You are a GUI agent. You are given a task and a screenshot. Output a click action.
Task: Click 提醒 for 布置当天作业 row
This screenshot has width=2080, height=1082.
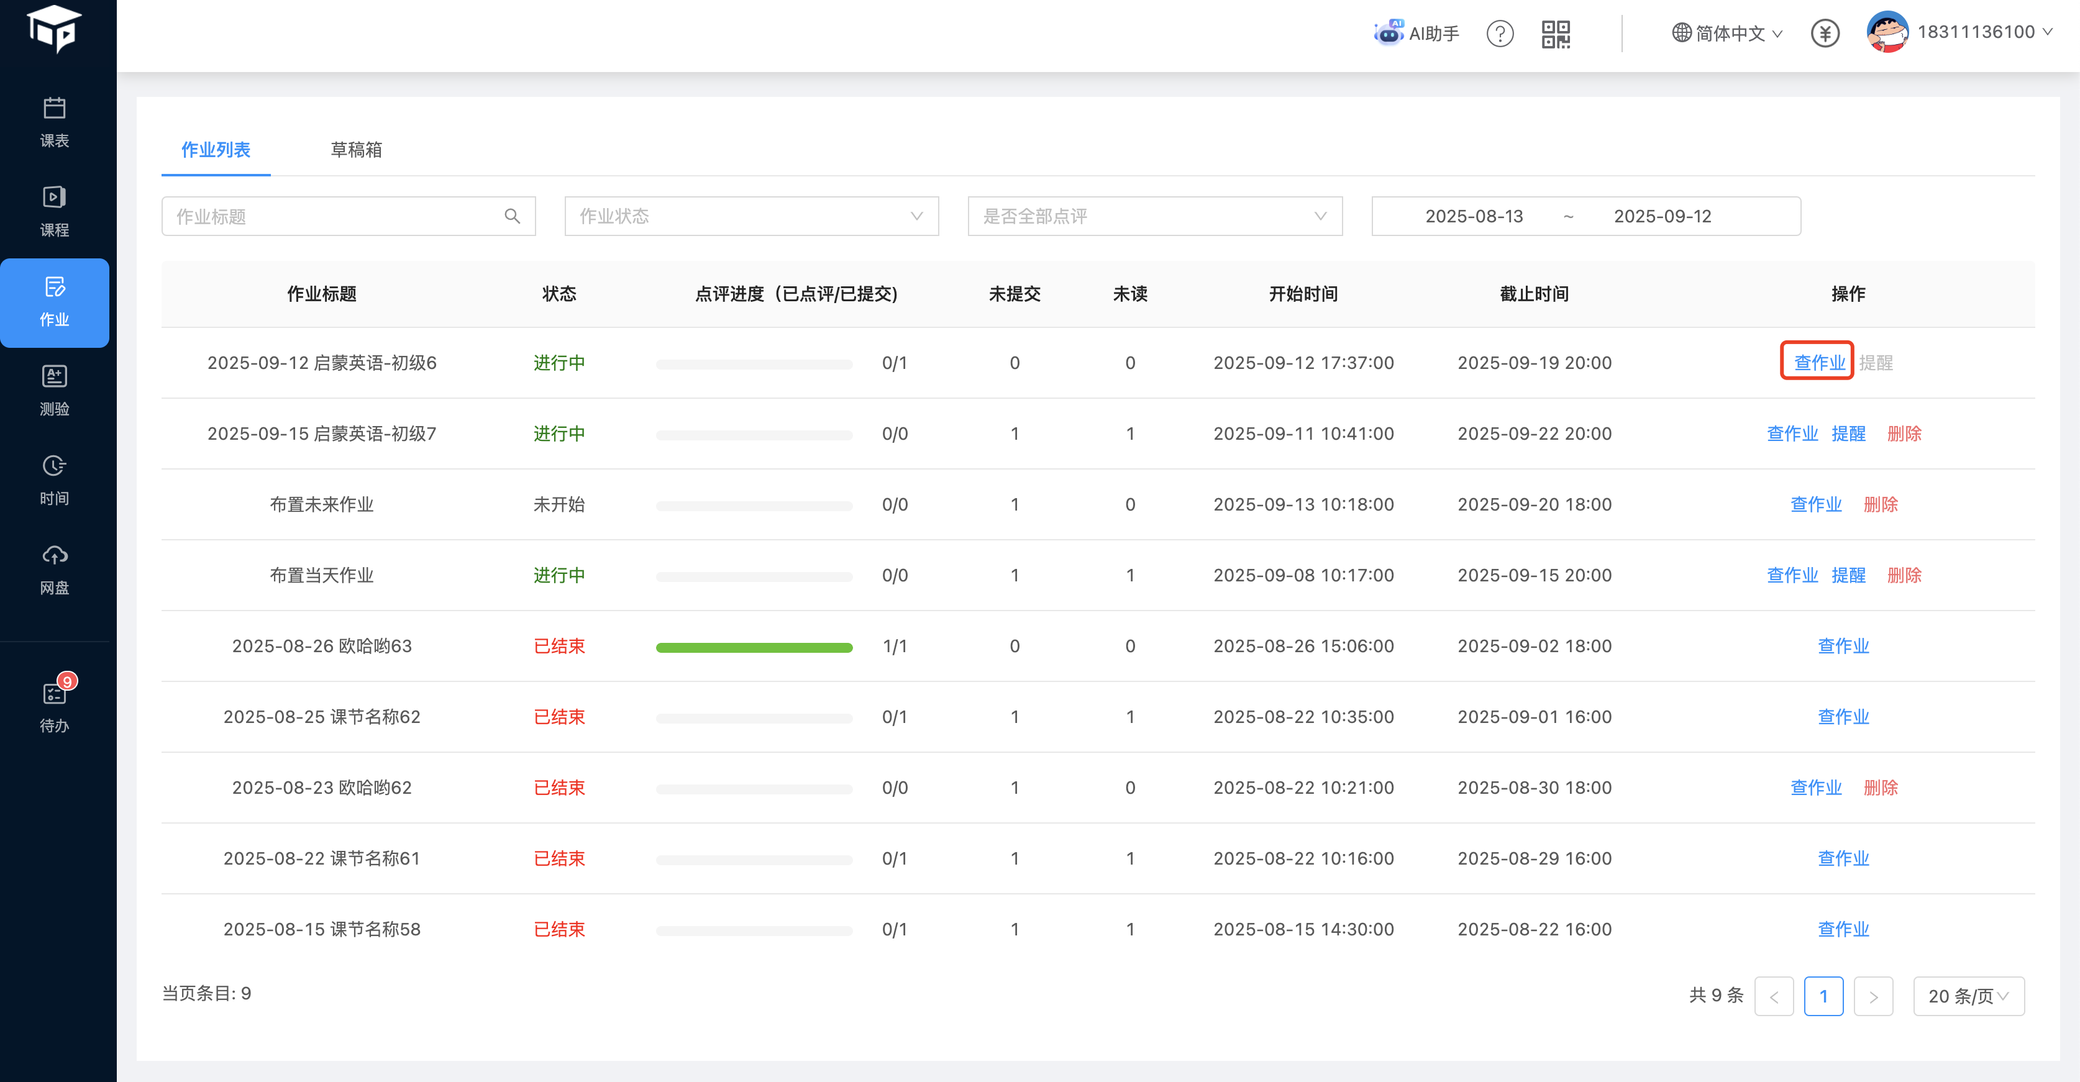click(1848, 575)
